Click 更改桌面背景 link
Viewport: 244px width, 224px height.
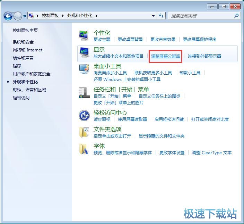[130, 40]
